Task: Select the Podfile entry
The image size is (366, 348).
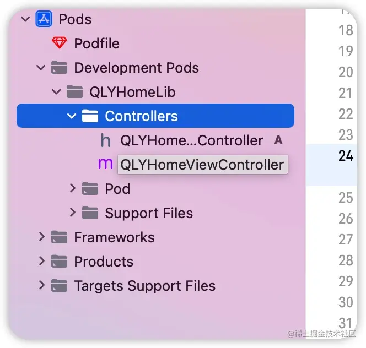Action: [96, 44]
